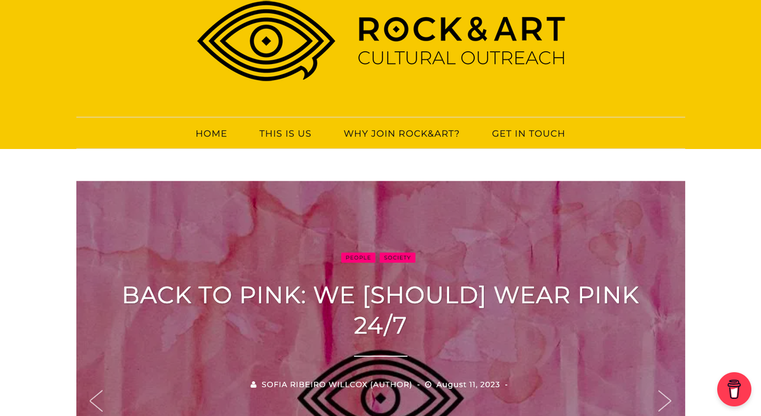Open the HOME menu item
The image size is (761, 416).
coord(211,134)
